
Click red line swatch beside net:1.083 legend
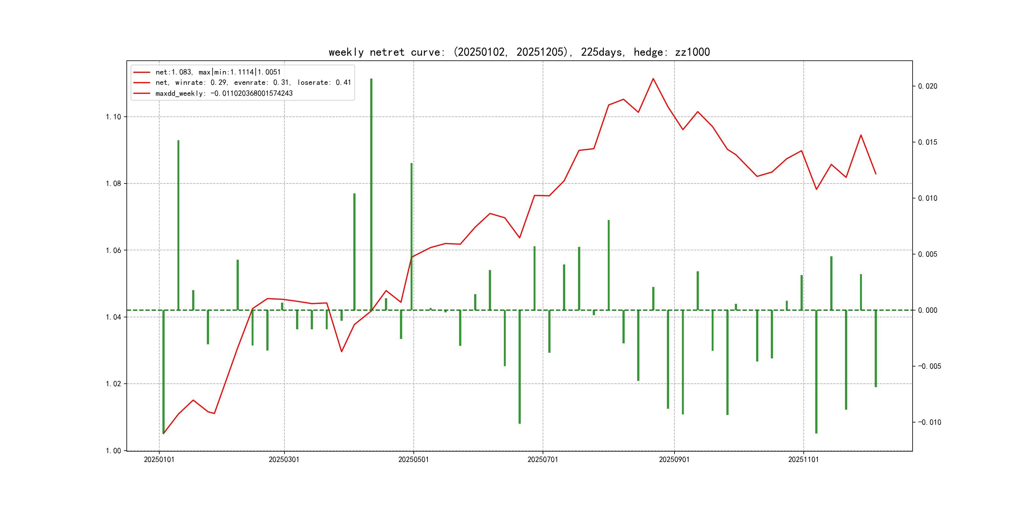point(142,72)
